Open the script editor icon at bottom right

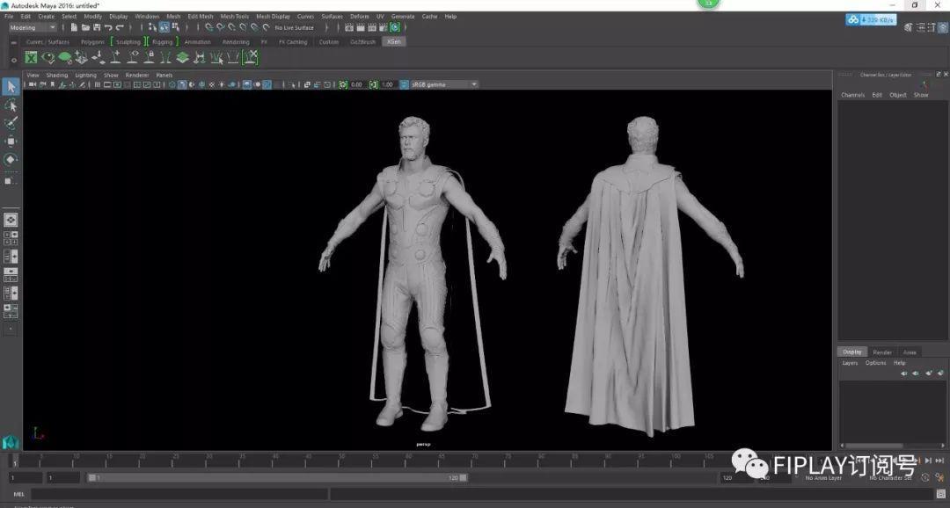pos(939,494)
